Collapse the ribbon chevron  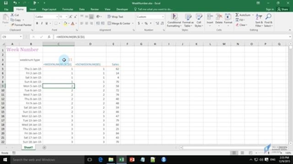click(290, 30)
